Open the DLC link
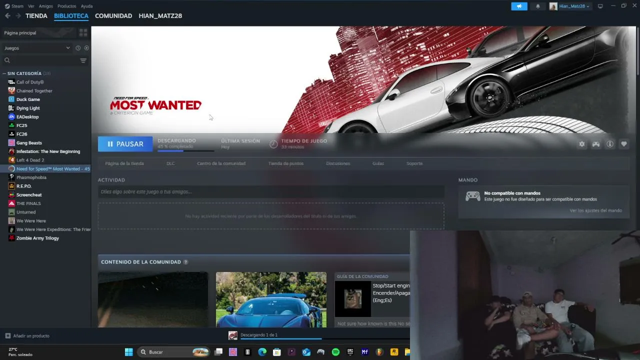Viewport: 640px width, 360px height. point(170,163)
